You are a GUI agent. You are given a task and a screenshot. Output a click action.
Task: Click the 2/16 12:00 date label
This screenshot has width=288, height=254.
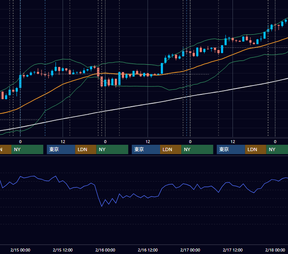tap(148, 250)
